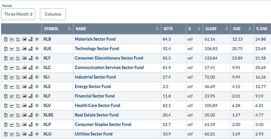Open the Three Month period dropdown
This screenshot has height=139, width=271.
pos(18,14)
